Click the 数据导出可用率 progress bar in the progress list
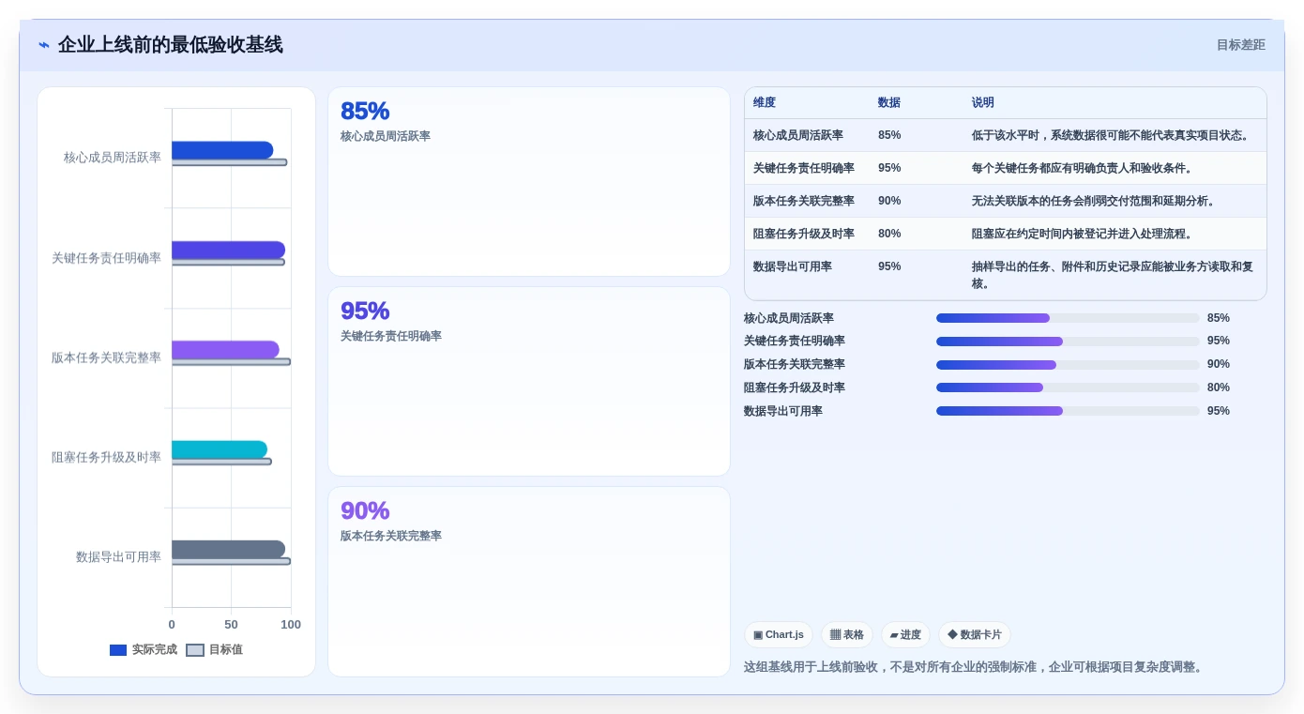1304x714 pixels. click(1068, 411)
